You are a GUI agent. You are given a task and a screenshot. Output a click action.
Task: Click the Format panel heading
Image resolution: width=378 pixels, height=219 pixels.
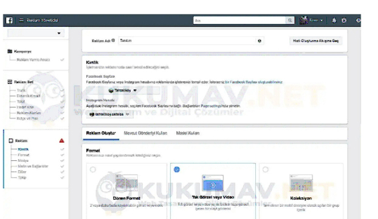[x=93, y=150]
